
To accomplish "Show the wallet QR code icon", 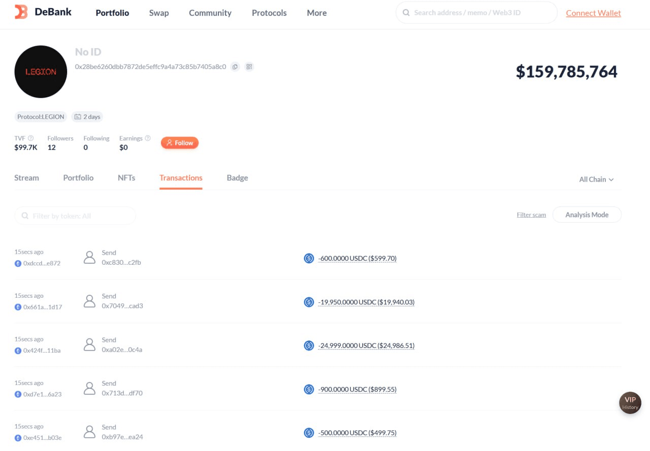I will coord(249,66).
